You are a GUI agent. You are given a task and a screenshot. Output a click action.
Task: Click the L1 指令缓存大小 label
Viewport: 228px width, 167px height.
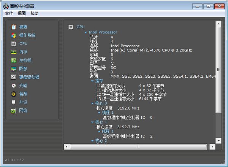click(x=111, y=90)
